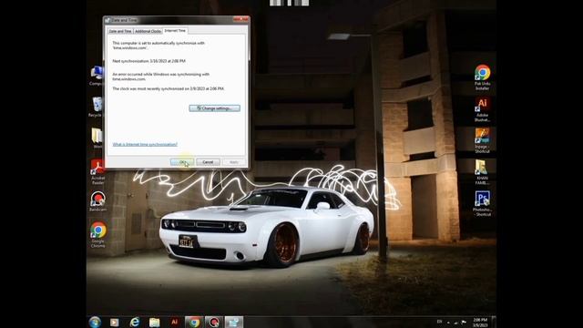
Task: Open Adobe Illustrator from the taskbar
Action: pos(174,322)
